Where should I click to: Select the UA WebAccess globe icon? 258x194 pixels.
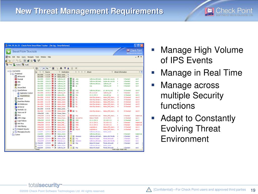tap(16, 104)
